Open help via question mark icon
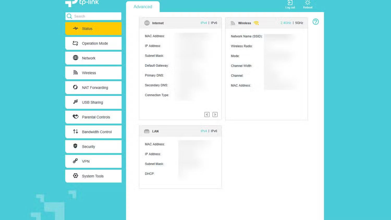 [x=315, y=22]
